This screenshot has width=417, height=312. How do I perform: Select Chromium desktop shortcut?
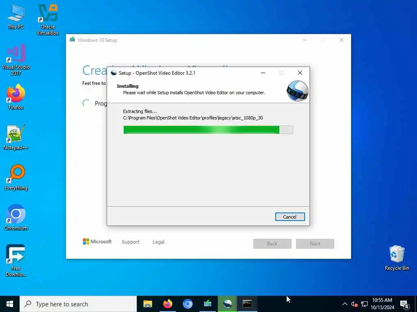16,218
